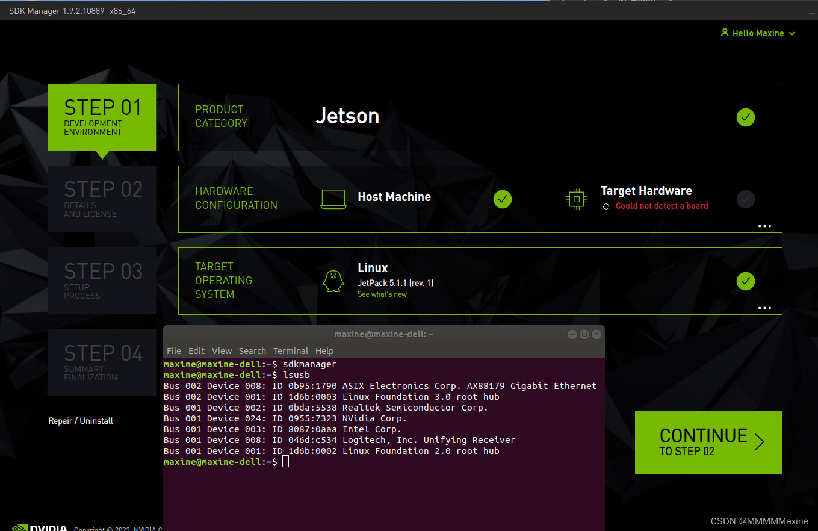Open the Hello Maxine account dropdown
Viewport: 818px width, 531px height.
[792, 33]
